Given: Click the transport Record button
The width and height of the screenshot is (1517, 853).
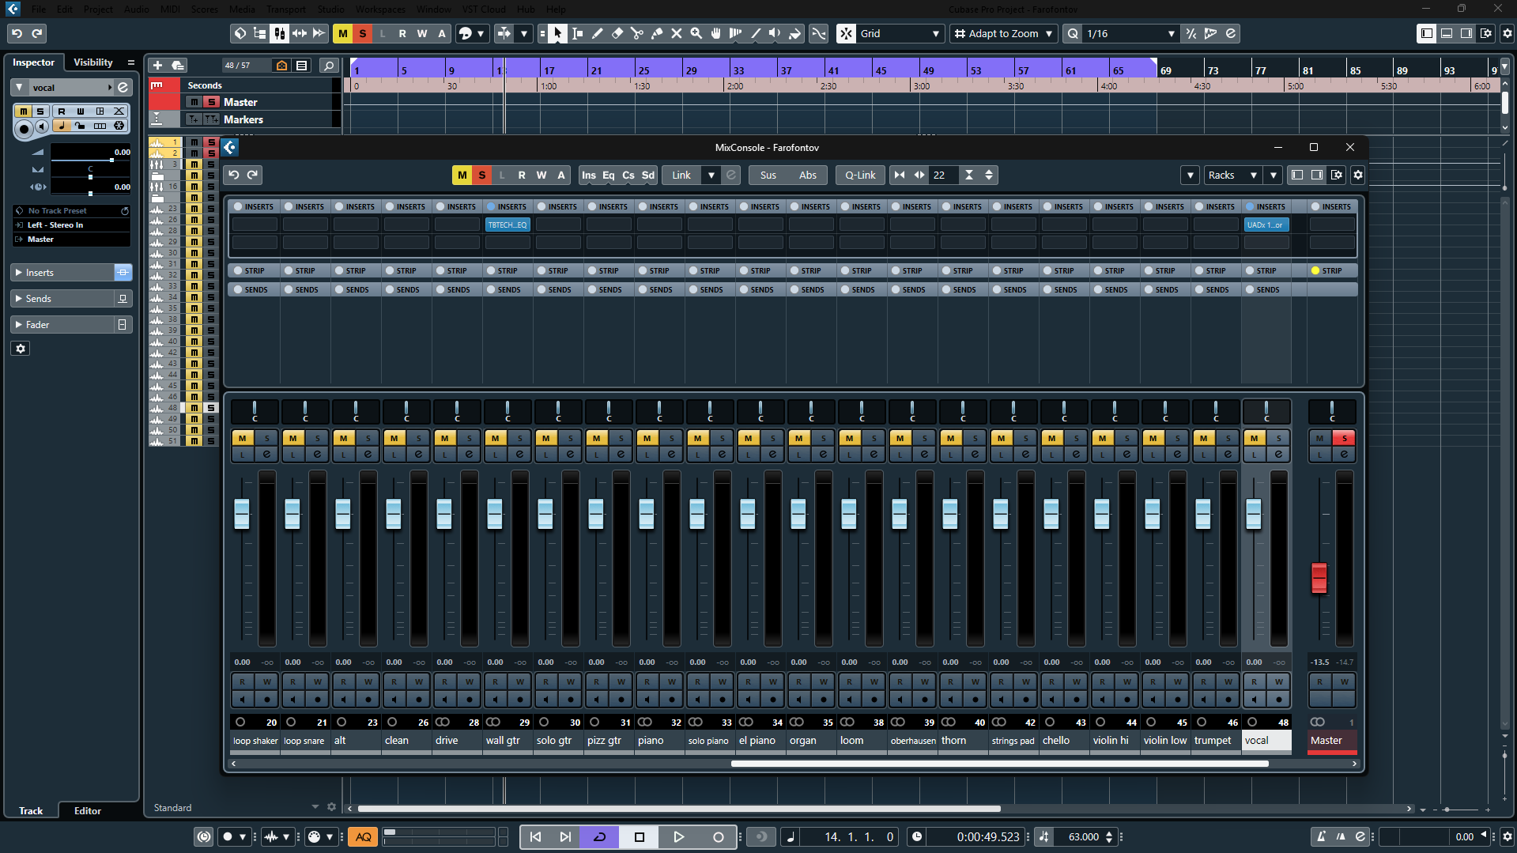Looking at the screenshot, I should (718, 836).
